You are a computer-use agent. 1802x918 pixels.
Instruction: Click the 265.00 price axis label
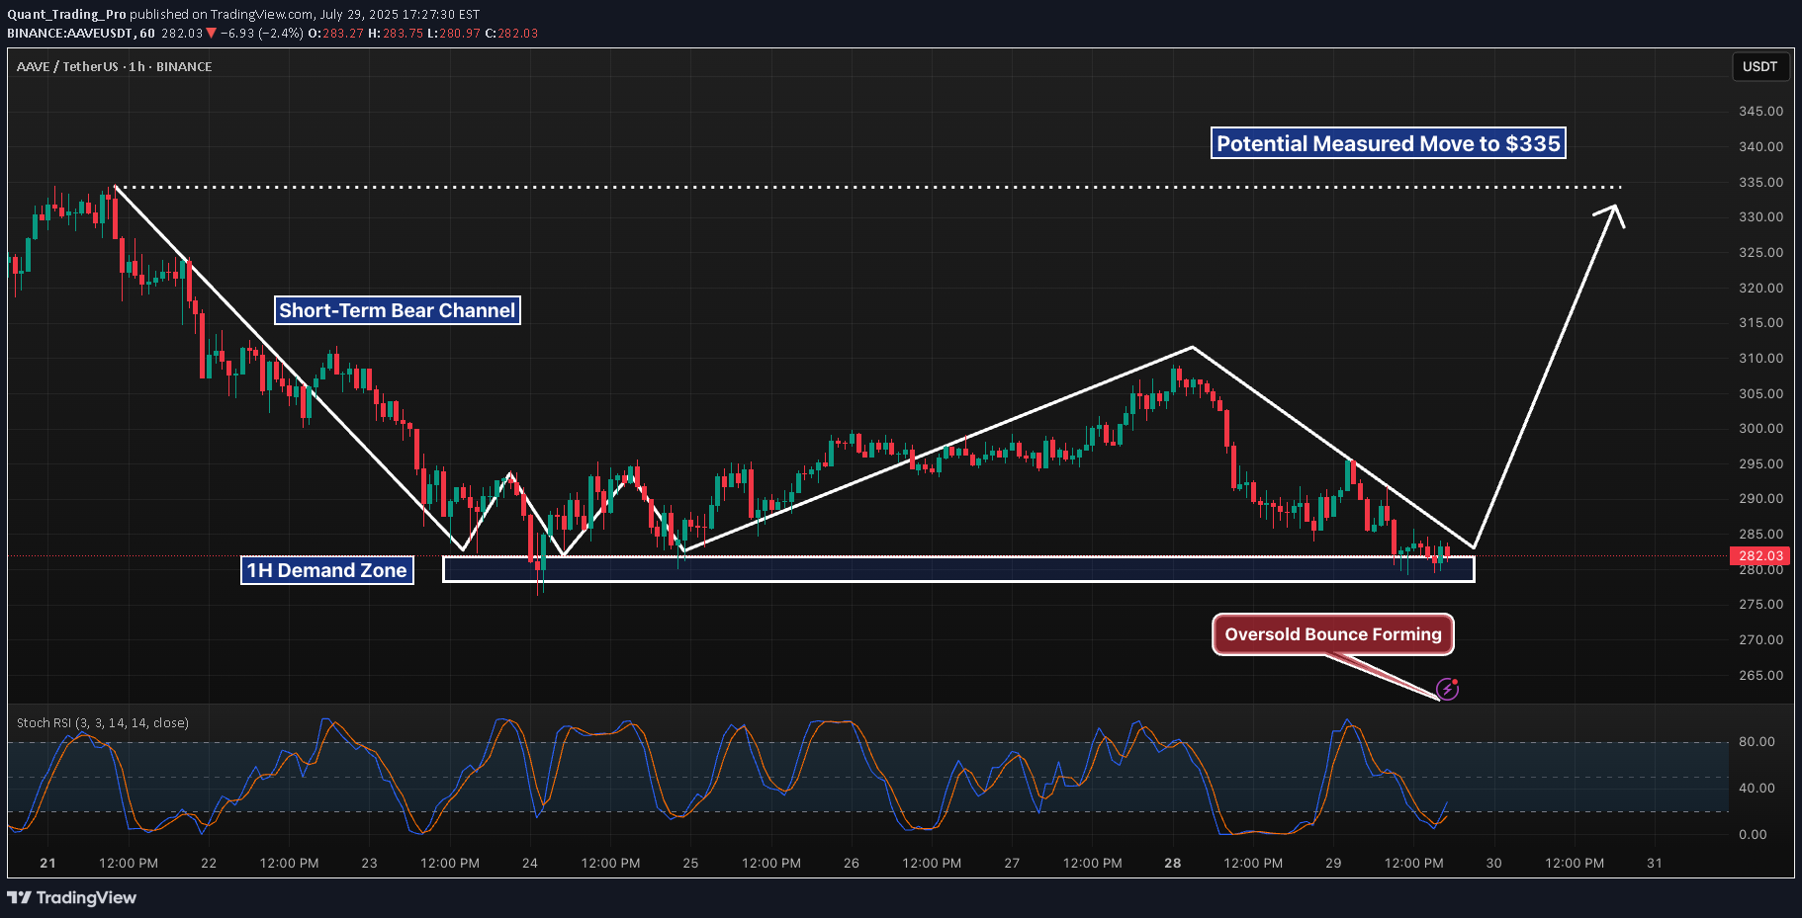[x=1761, y=675]
